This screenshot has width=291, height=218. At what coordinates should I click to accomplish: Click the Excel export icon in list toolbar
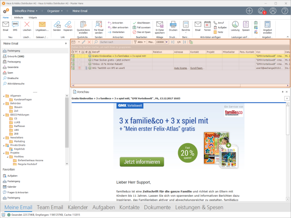click(191, 42)
